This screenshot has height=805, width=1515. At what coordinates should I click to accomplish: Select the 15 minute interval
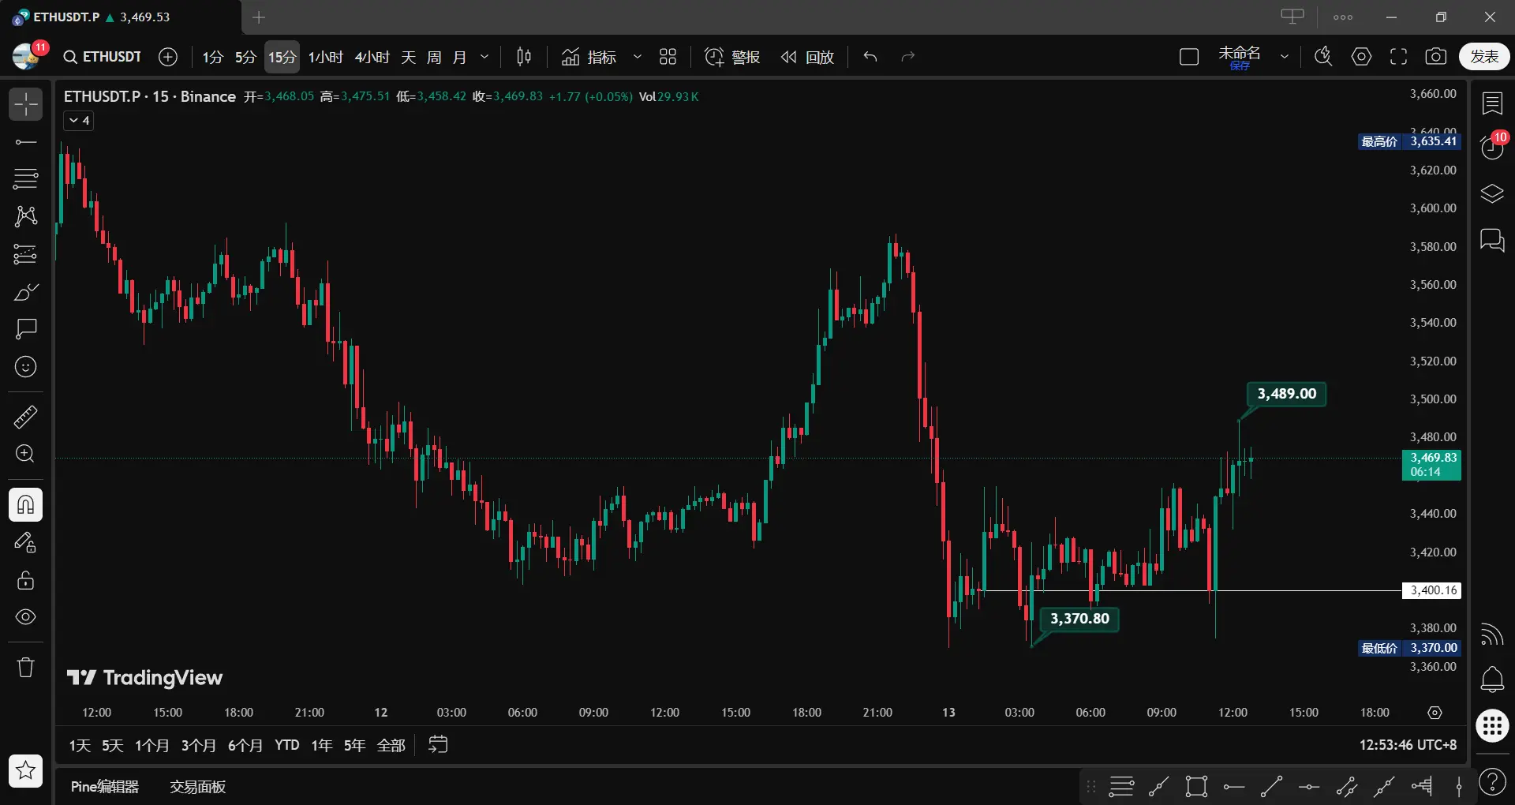[282, 57]
